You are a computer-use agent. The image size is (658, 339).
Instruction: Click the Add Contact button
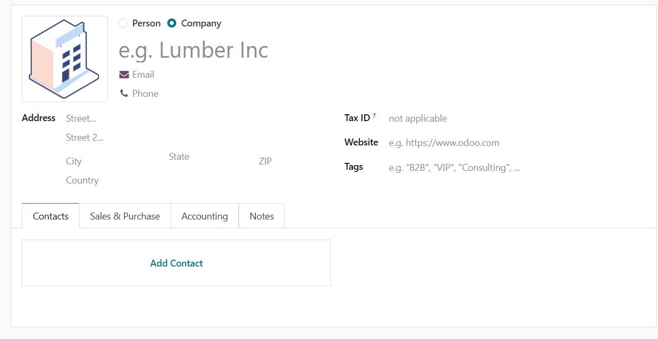point(176,263)
